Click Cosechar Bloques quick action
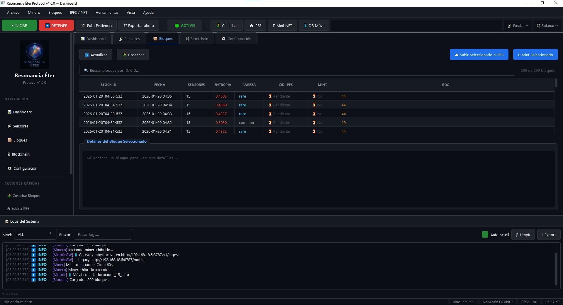This screenshot has height=305, width=563. (x=26, y=196)
